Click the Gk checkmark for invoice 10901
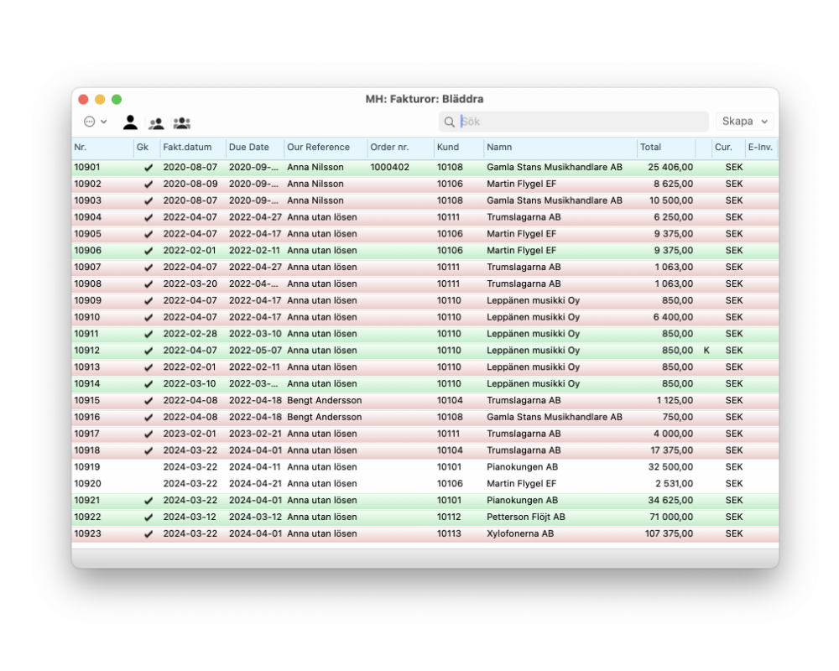Image resolution: width=839 pixels, height=671 pixels. (149, 168)
